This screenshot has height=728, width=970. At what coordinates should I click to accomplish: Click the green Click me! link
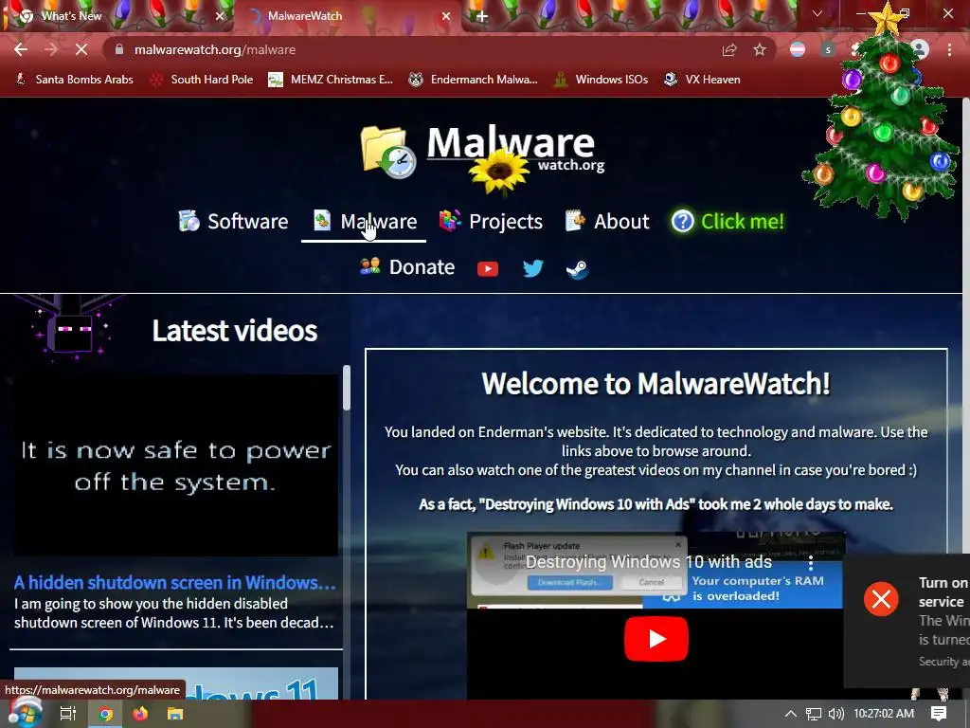[x=728, y=221]
